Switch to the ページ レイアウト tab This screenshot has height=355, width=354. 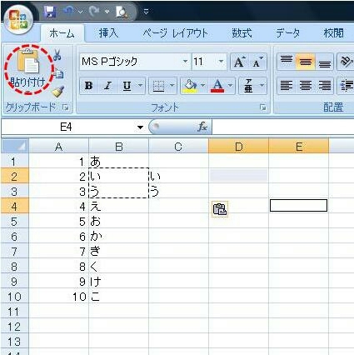point(175,33)
